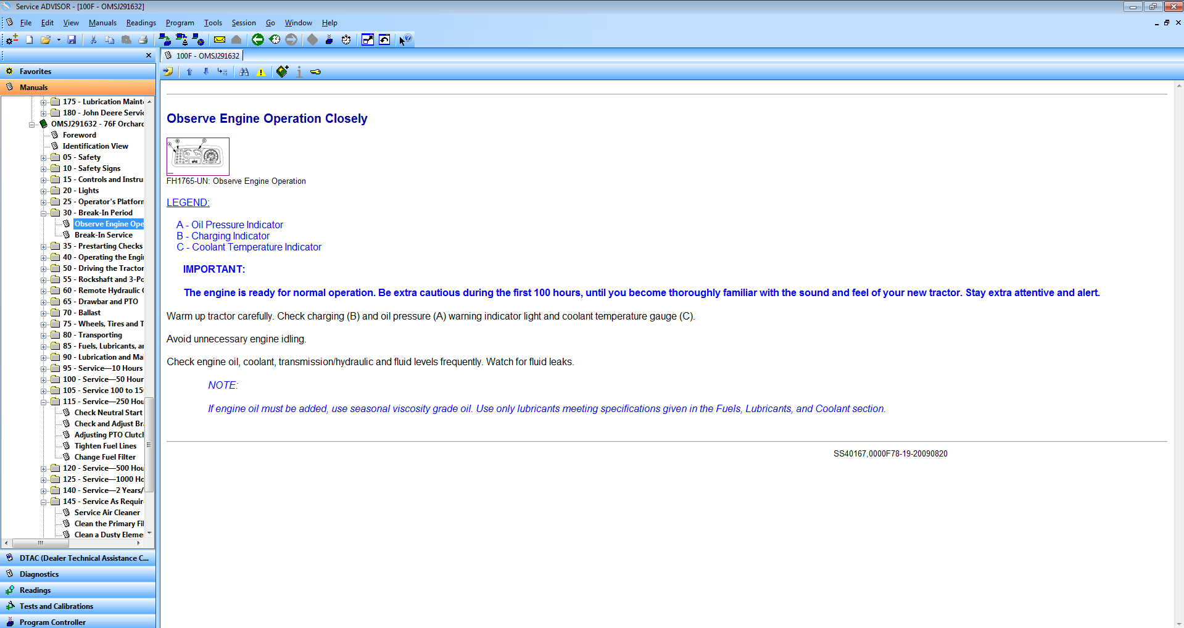This screenshot has width=1184, height=628.
Task: Click the down arrow in document toolbar
Action: (206, 72)
